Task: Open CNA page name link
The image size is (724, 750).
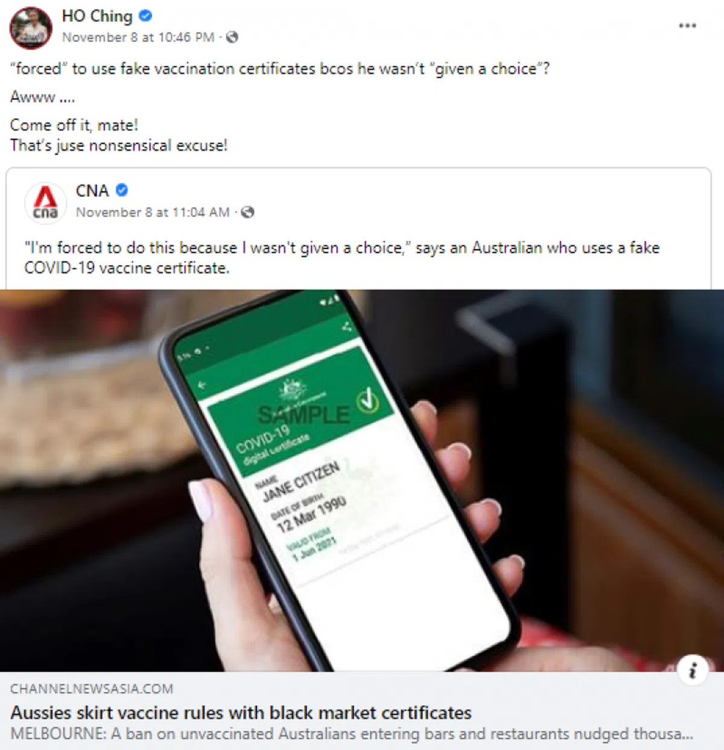Action: (x=92, y=191)
